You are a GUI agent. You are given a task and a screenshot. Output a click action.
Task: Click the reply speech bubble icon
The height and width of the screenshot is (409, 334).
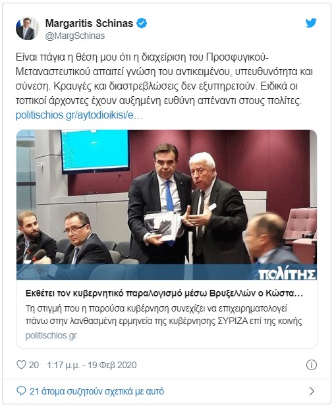click(x=21, y=391)
